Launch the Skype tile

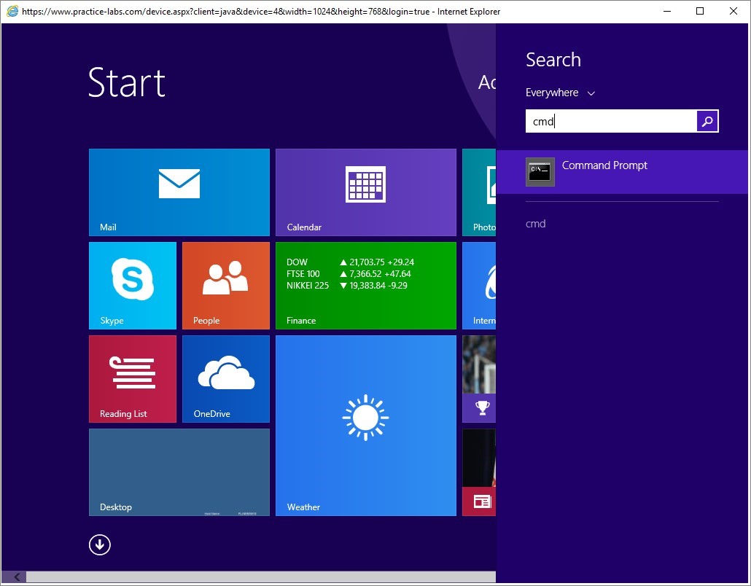click(x=132, y=286)
